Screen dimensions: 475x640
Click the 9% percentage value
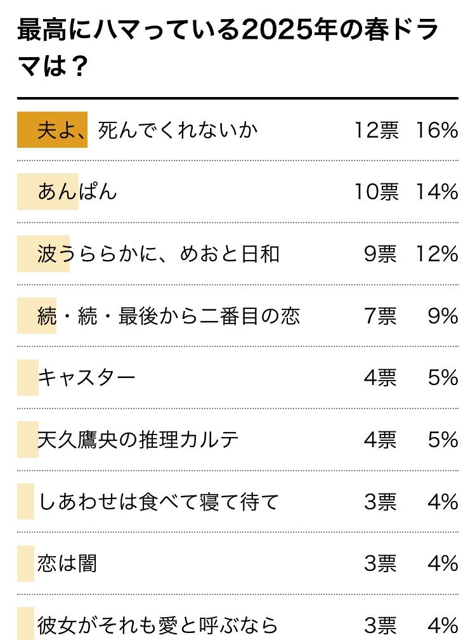[443, 317]
